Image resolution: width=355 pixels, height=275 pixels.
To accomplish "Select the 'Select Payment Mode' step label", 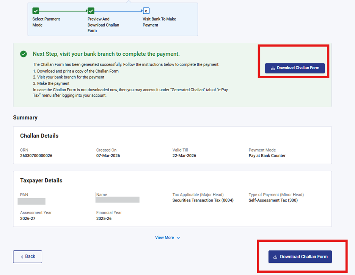I will pyautogui.click(x=46, y=22).
